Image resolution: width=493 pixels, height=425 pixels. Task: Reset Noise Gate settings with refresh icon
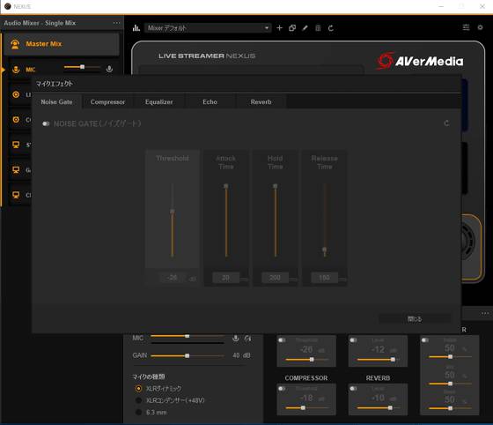(x=446, y=123)
